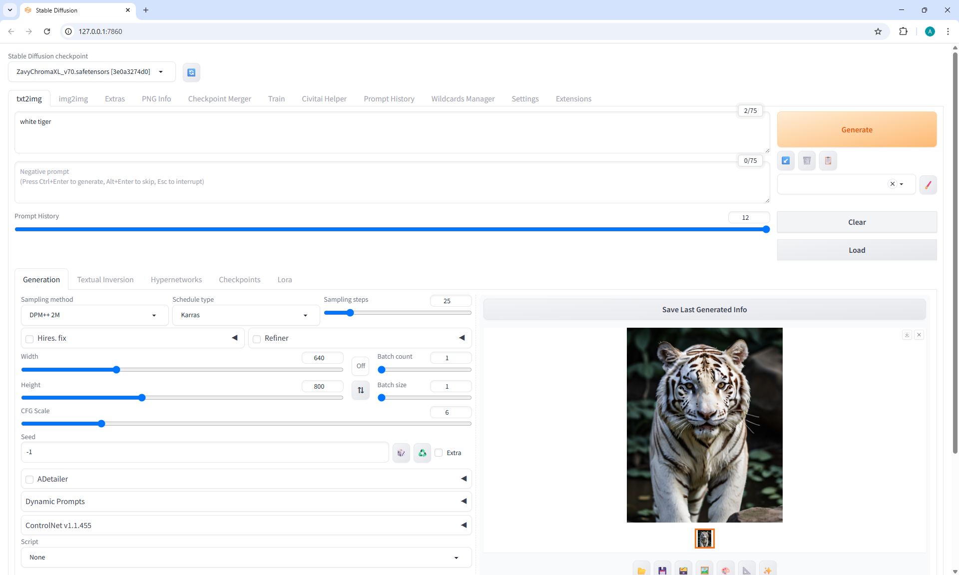959x575 pixels.
Task: Open the Lora tab
Action: pyautogui.click(x=285, y=280)
